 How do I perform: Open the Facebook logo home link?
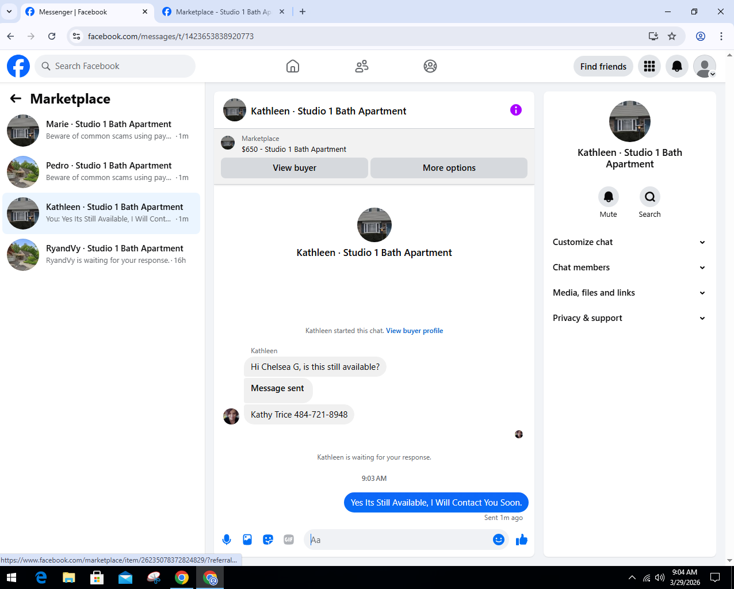(x=18, y=66)
